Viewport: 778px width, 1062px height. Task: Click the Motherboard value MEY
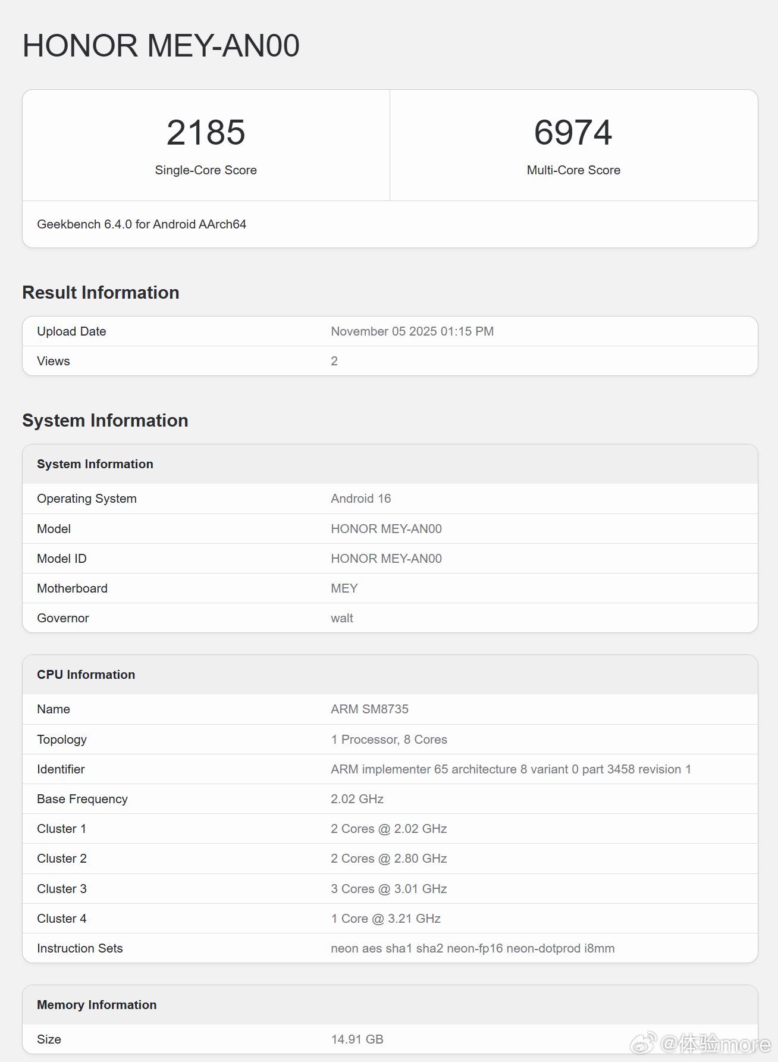pyautogui.click(x=344, y=588)
